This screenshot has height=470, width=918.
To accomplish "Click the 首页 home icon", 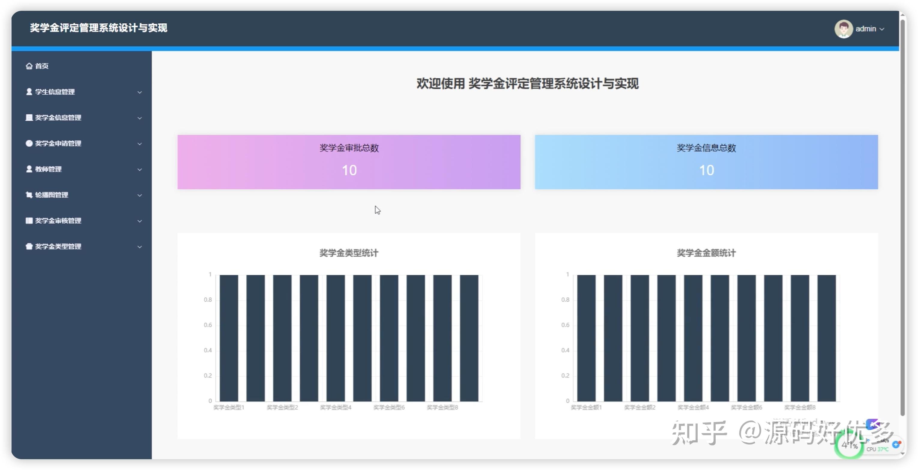I will click(x=29, y=66).
